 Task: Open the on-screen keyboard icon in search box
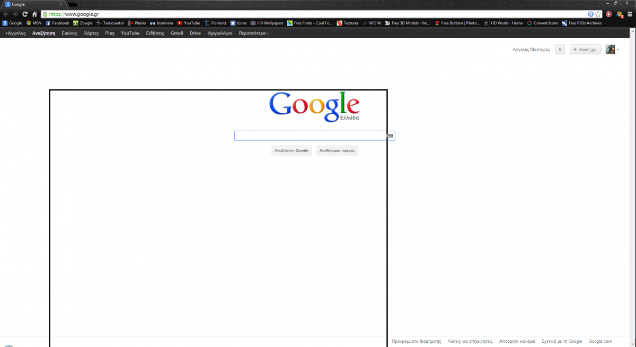[x=390, y=136]
